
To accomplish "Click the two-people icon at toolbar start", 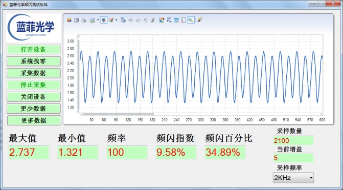I will pos(69,20).
